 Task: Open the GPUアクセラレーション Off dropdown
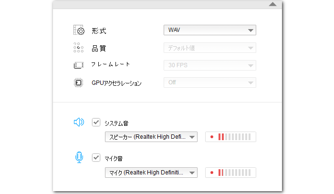click(209, 82)
